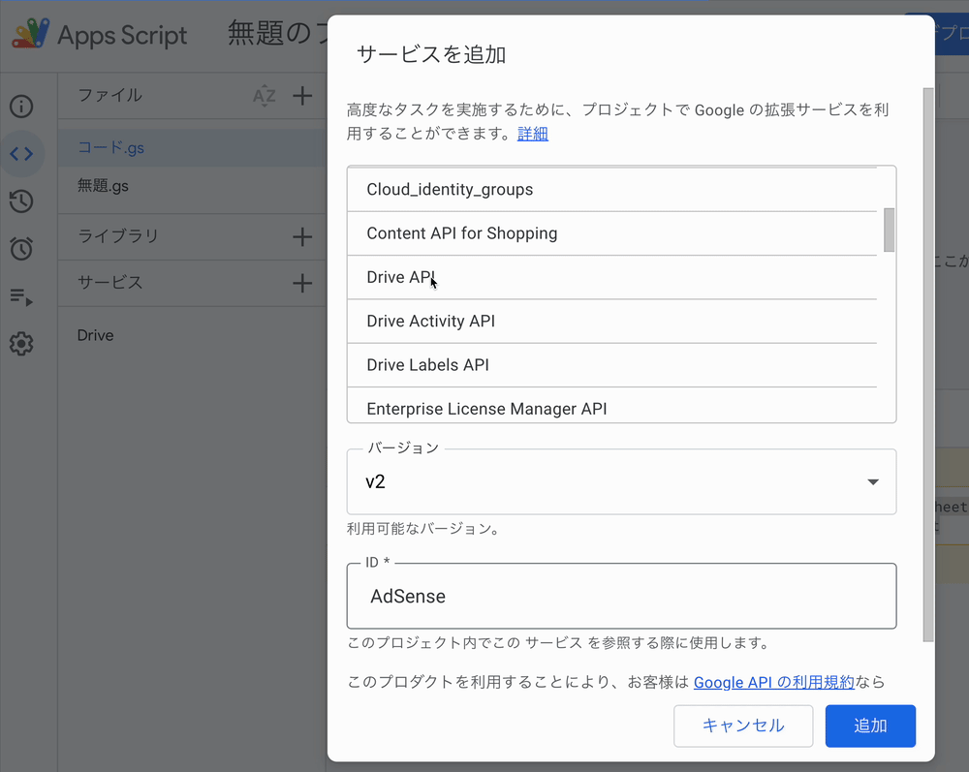Open the Executions list icon in sidebar
Screen dimensions: 969x772
click(21, 297)
